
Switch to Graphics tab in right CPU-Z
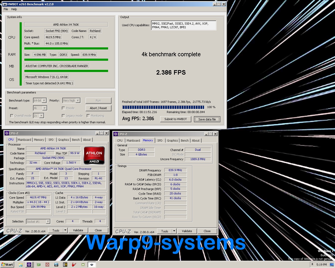click(x=172, y=141)
